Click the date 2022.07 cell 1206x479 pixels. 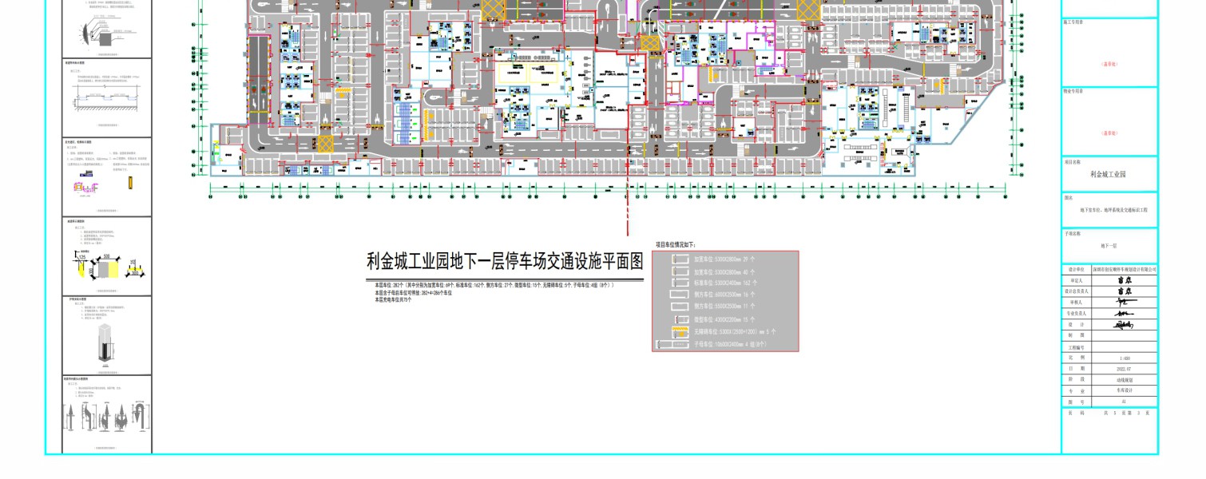(1124, 370)
